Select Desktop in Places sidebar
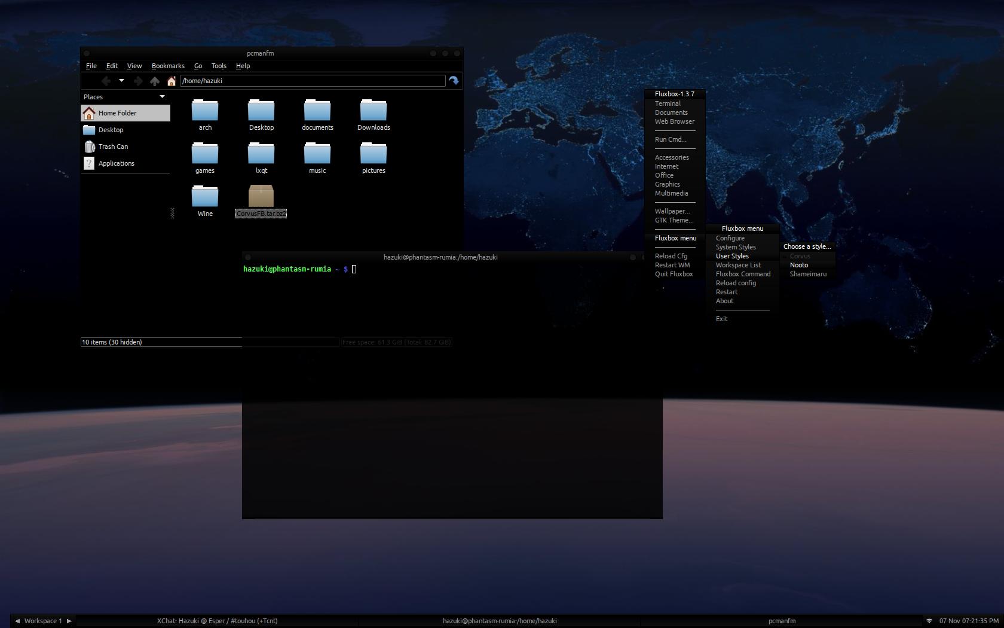This screenshot has height=628, width=1004. pos(125,130)
